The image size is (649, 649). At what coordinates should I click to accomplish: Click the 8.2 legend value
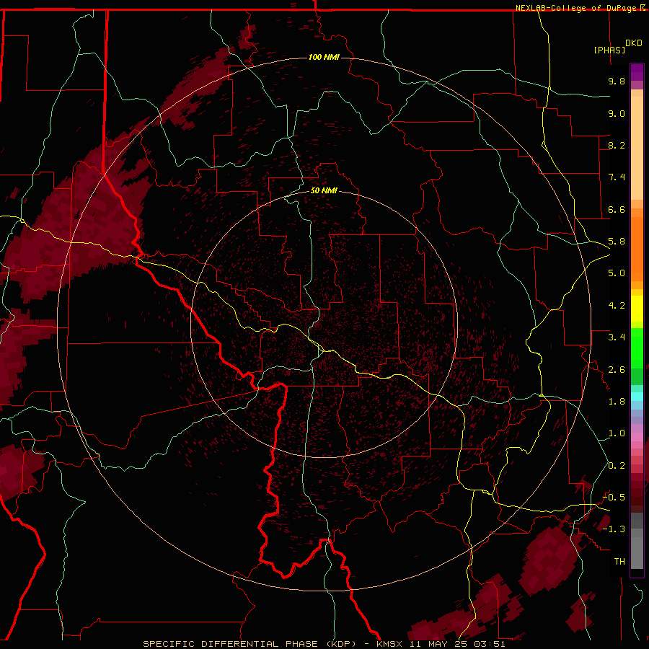pos(617,145)
